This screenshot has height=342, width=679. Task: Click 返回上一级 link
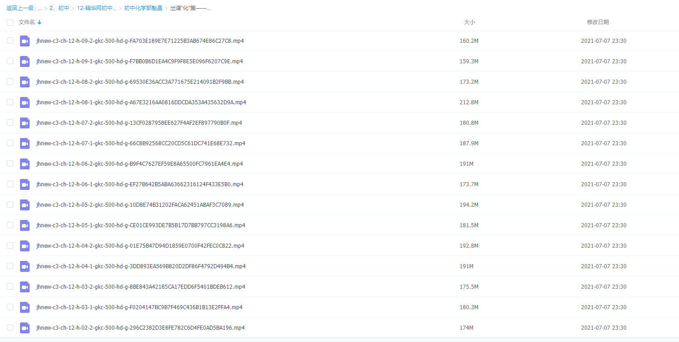pyautogui.click(x=20, y=8)
